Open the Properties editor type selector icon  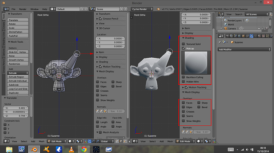point(221,36)
